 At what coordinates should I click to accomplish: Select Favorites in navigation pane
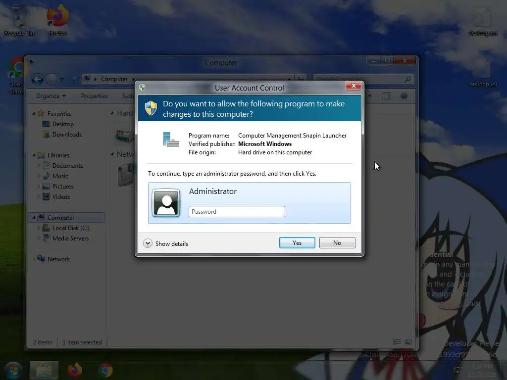pos(59,114)
